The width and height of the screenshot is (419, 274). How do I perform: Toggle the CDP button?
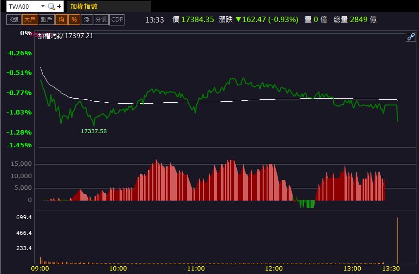click(x=117, y=20)
